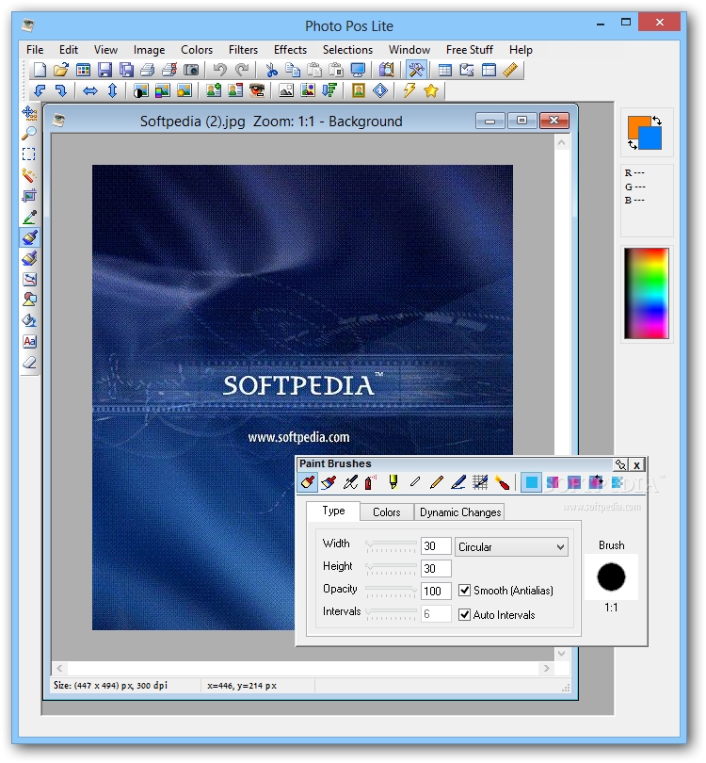Capture a screenshot with the camera icon
This screenshot has width=706, height=763.
pos(191,70)
